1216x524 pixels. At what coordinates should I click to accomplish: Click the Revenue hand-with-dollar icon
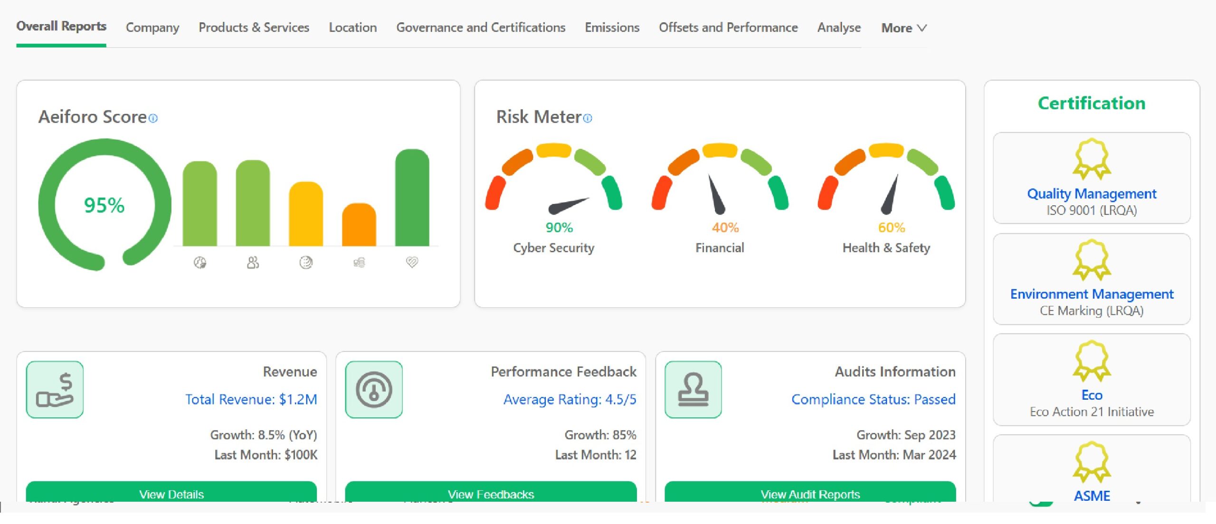click(55, 389)
